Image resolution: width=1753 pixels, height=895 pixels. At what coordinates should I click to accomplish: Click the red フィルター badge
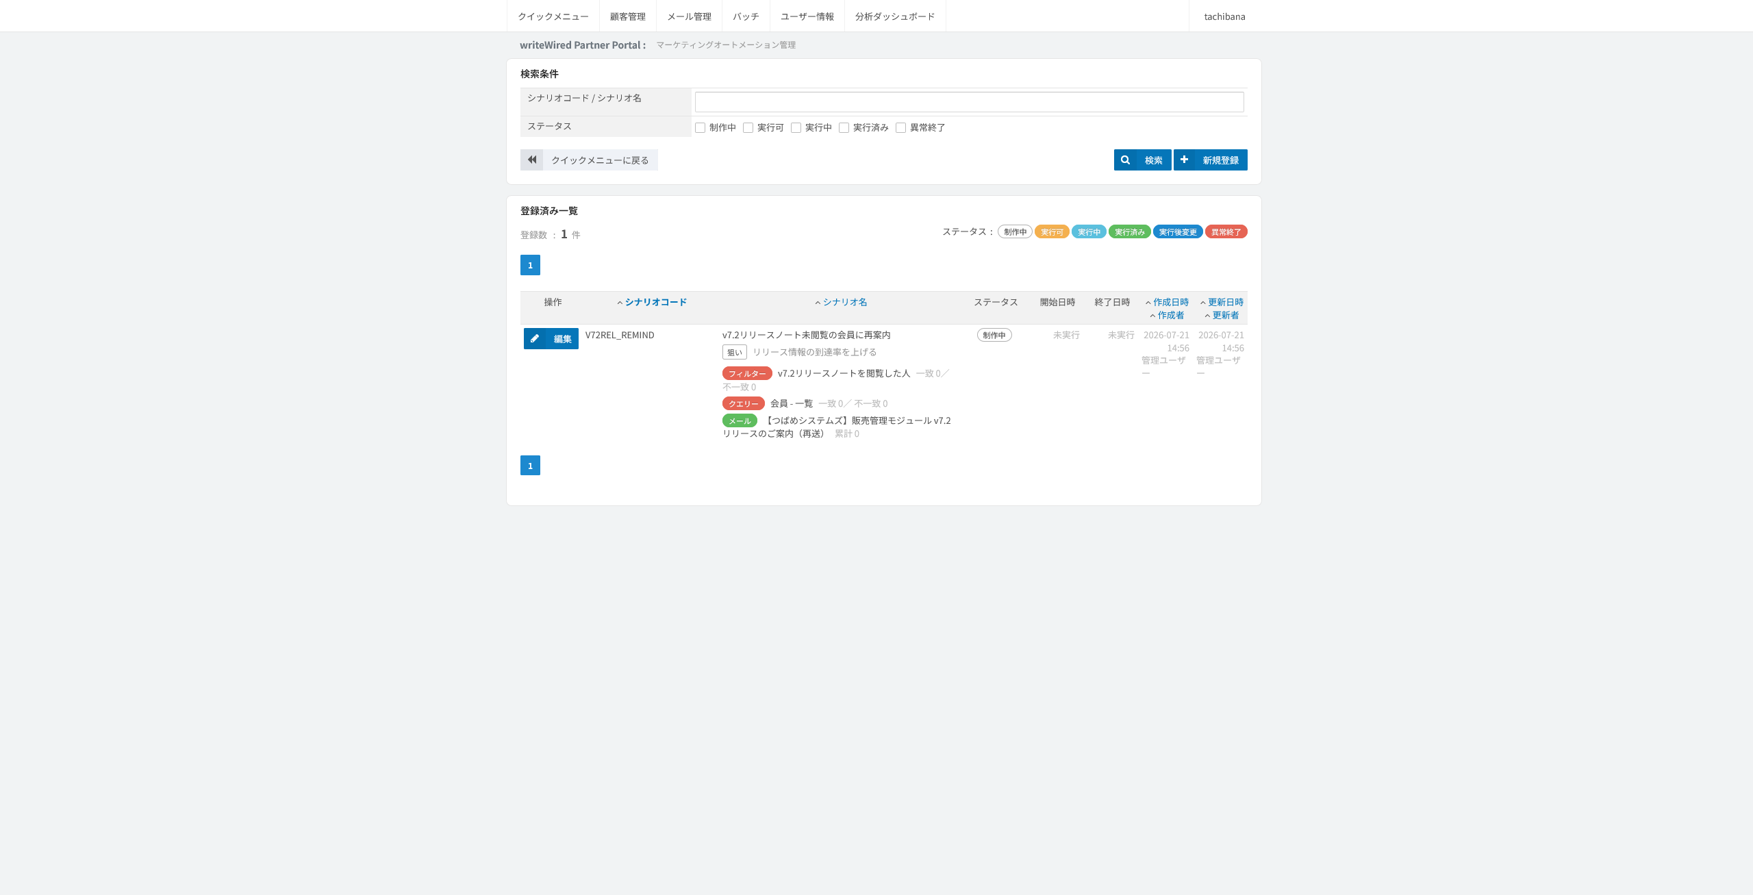coord(747,374)
